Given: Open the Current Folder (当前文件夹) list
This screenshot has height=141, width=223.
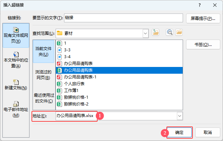Looking at the screenshot, I should pyautogui.click(x=43, y=51).
